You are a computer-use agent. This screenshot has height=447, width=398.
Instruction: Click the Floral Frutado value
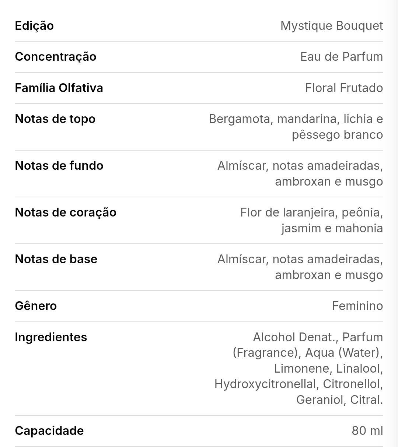pyautogui.click(x=344, y=88)
